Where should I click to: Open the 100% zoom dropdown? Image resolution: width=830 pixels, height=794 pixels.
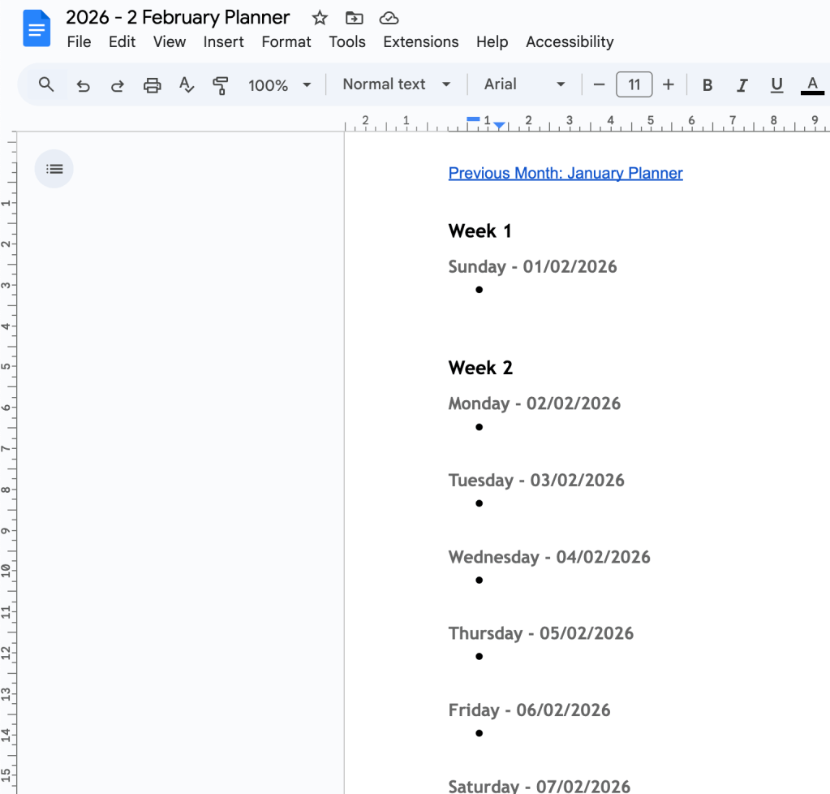point(280,85)
